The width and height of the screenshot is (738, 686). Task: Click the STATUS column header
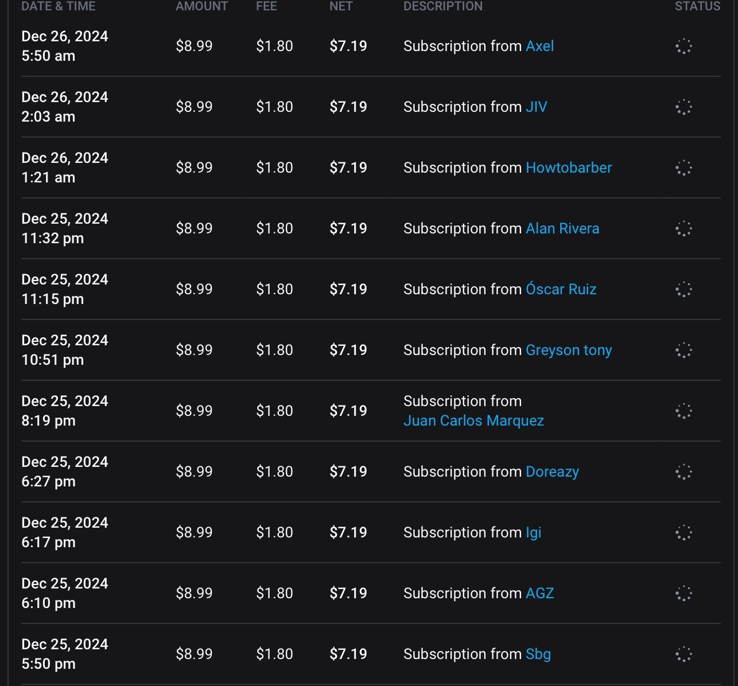[697, 6]
